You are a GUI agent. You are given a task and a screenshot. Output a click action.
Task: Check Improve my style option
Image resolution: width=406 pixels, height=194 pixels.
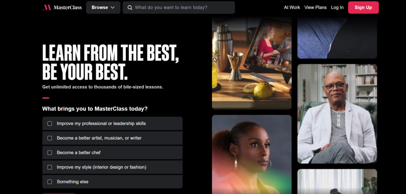[x=50, y=167]
